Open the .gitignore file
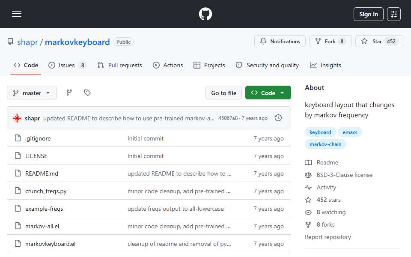Viewport: 411px width, 257px height. pos(38,138)
